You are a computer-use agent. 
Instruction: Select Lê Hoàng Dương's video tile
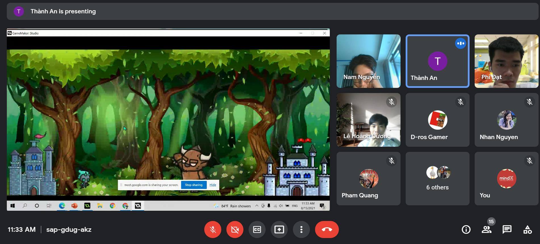click(x=368, y=120)
